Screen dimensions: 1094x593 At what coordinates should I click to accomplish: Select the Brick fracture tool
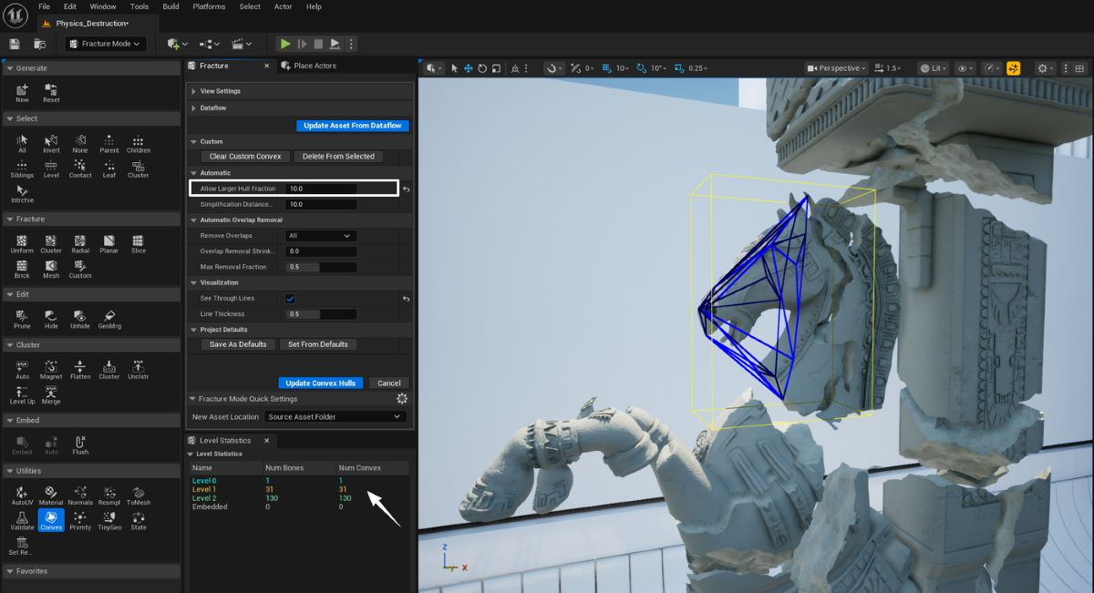(22, 268)
